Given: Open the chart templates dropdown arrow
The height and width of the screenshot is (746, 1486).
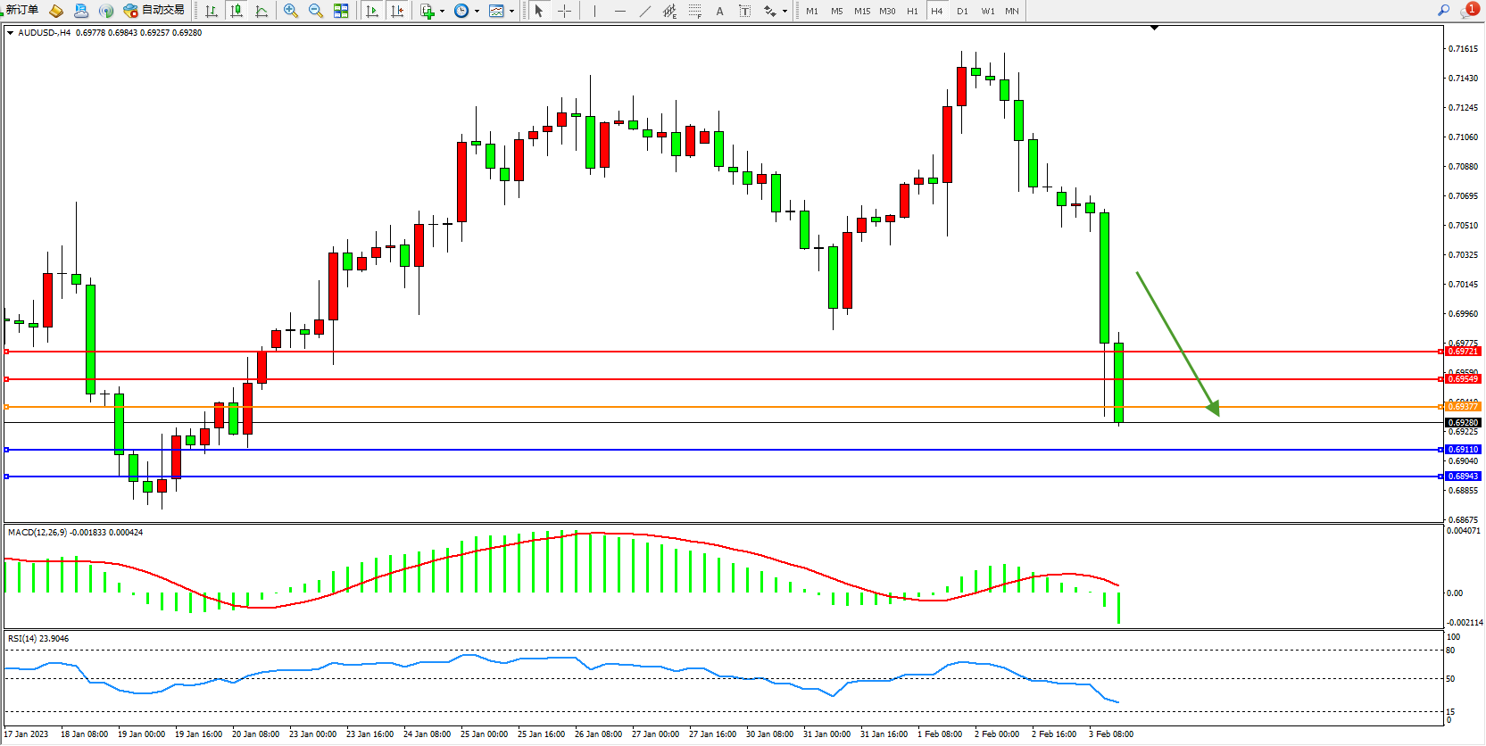Looking at the screenshot, I should (511, 12).
